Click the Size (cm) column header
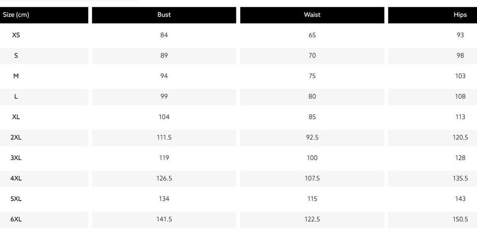This screenshot has width=477, height=229. (16, 15)
